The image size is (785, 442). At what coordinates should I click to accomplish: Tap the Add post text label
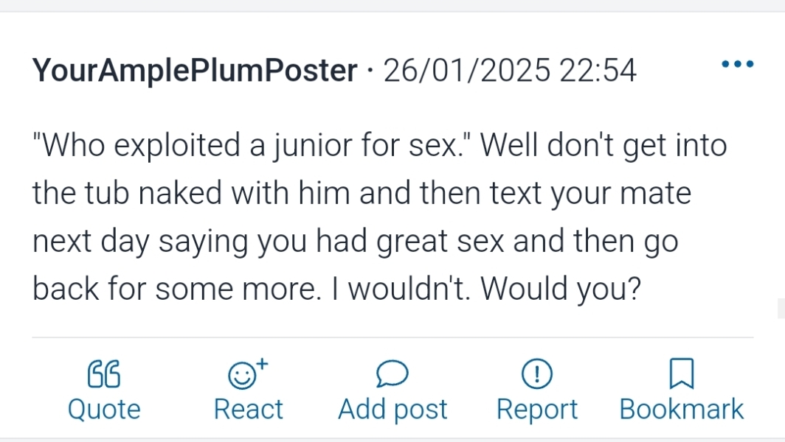click(392, 410)
